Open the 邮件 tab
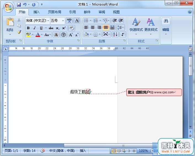 (87, 12)
